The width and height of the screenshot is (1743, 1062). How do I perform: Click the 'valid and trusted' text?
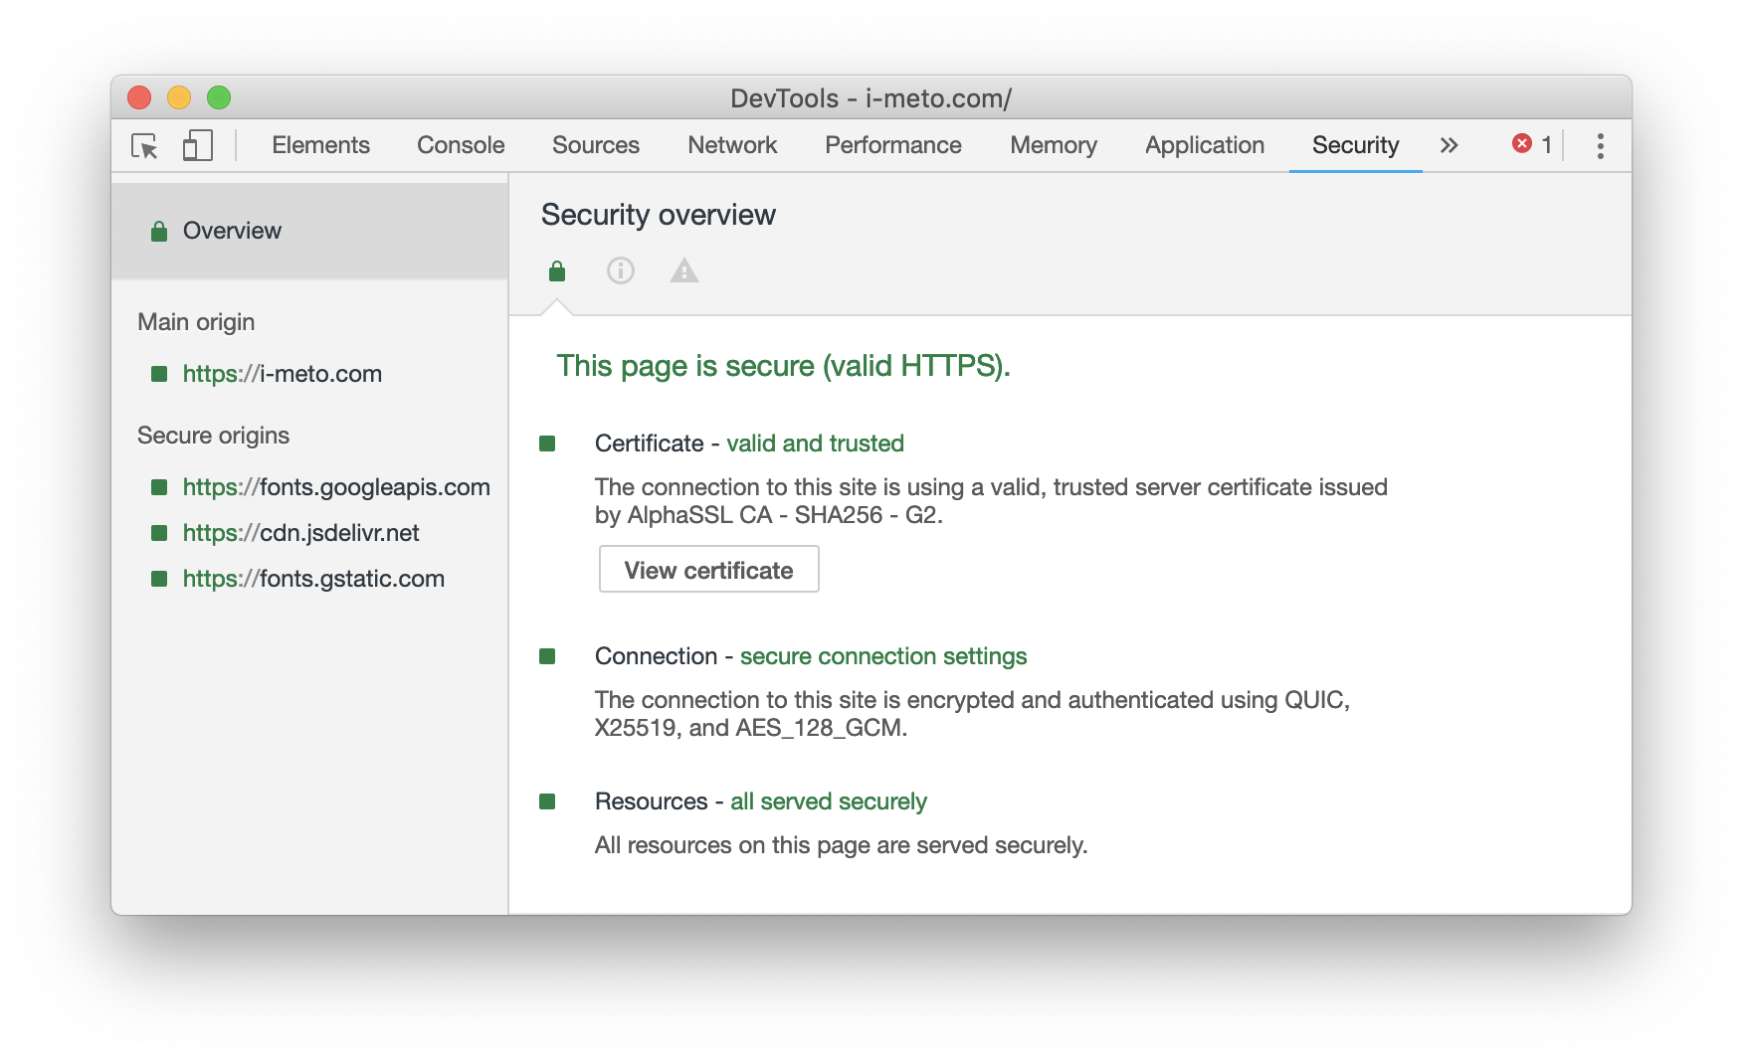[x=815, y=443]
